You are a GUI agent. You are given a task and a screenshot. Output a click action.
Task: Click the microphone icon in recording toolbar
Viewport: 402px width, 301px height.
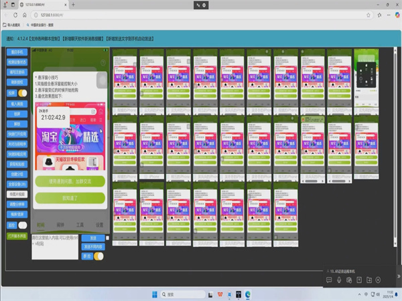[x=340, y=280]
